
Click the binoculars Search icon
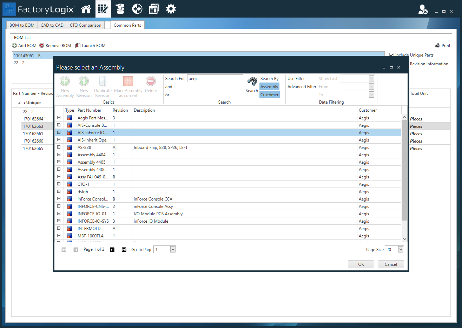[x=252, y=82]
